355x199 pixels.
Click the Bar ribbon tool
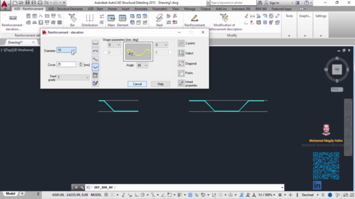[x=73, y=20]
